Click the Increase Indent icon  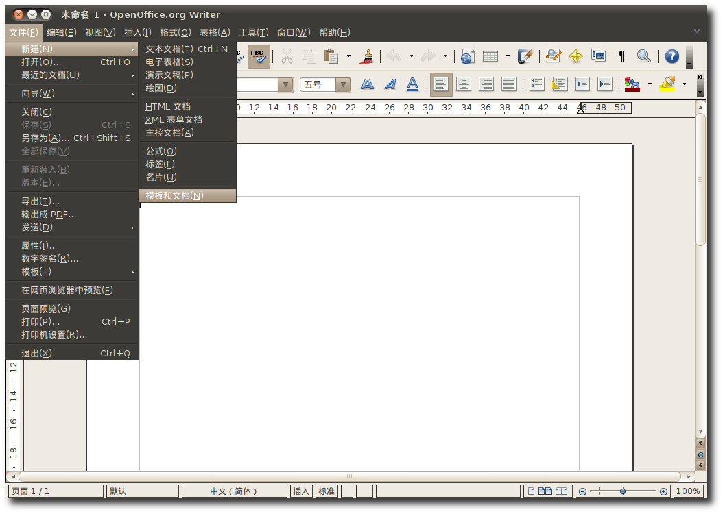pyautogui.click(x=604, y=84)
